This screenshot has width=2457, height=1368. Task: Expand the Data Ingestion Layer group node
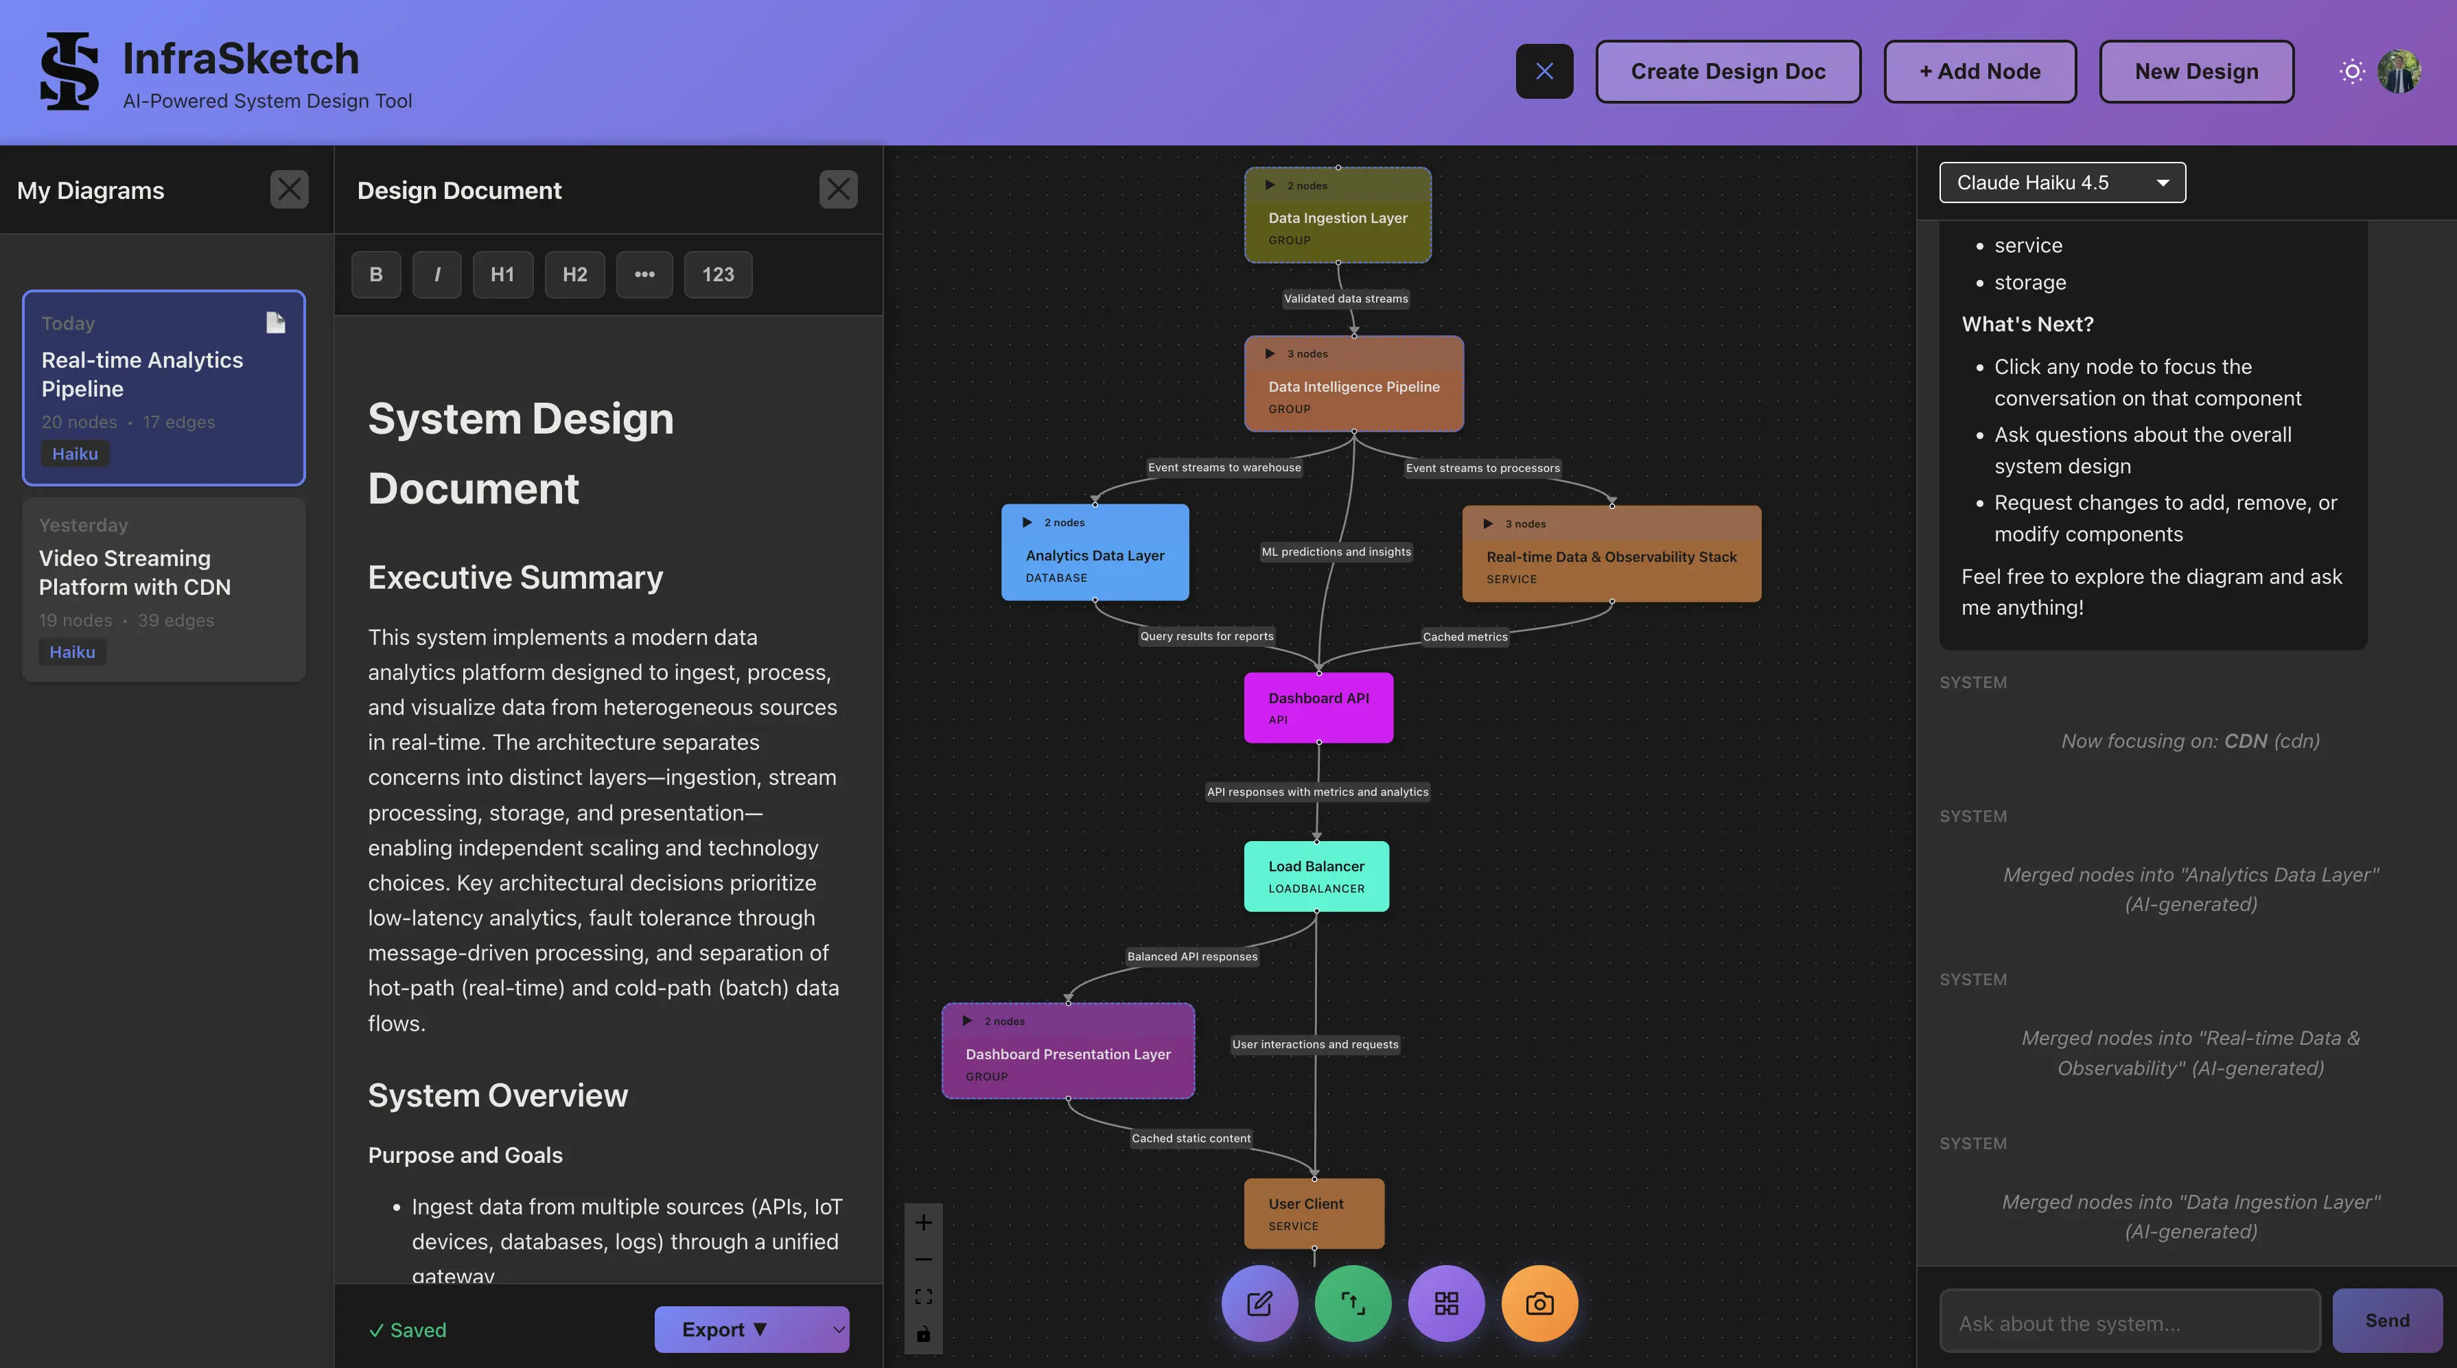coord(1270,185)
